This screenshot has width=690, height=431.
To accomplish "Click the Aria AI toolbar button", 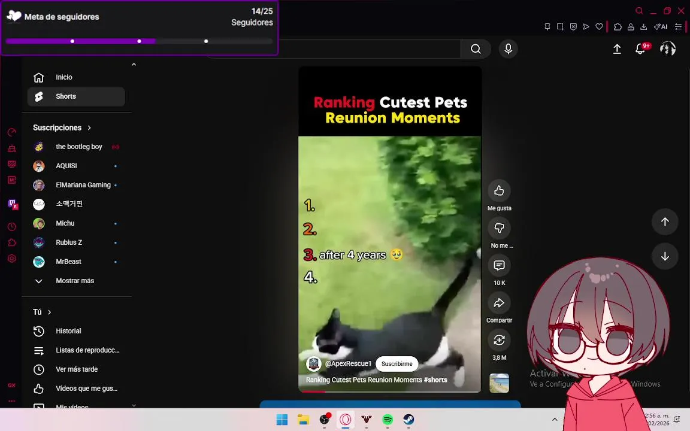I will pos(661,27).
